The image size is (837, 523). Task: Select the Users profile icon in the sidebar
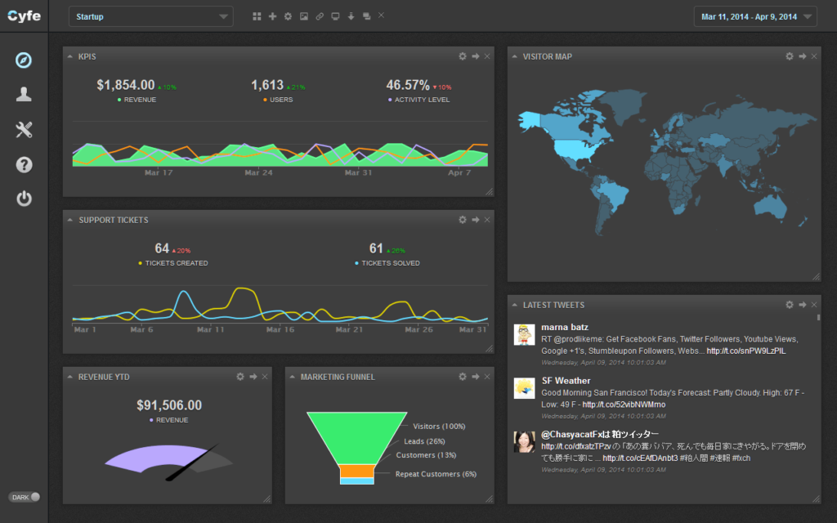(x=24, y=94)
